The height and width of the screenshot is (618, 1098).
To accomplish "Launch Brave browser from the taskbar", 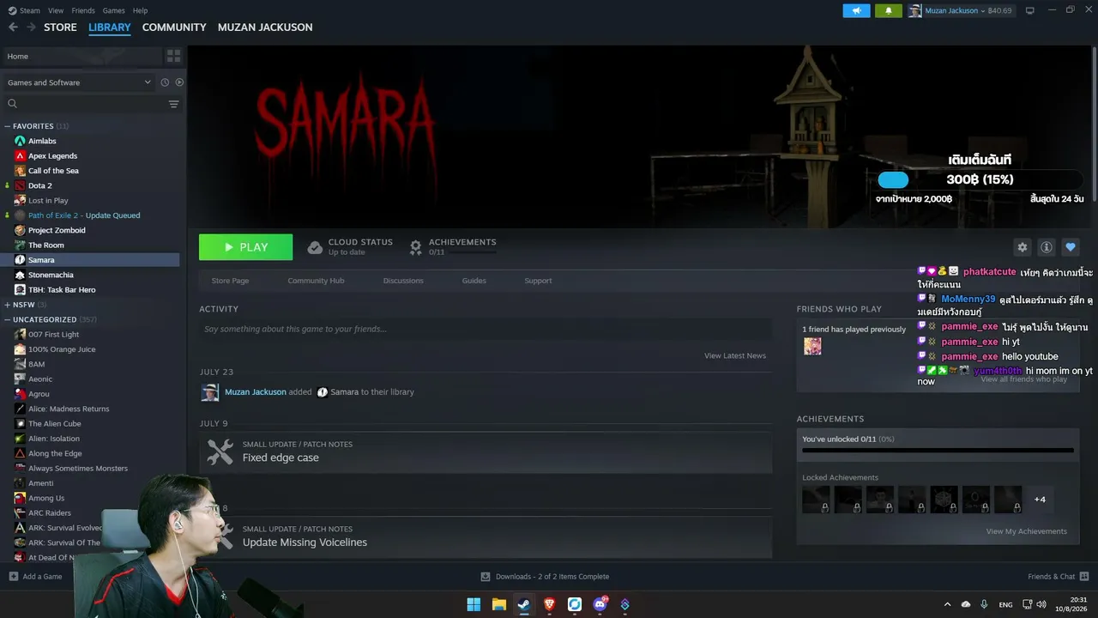I will (x=549, y=604).
